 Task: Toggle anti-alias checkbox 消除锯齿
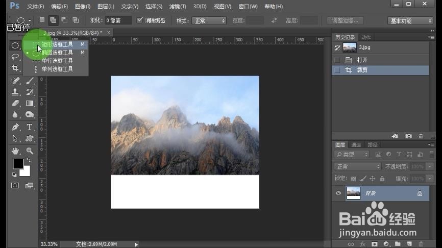[x=139, y=20]
